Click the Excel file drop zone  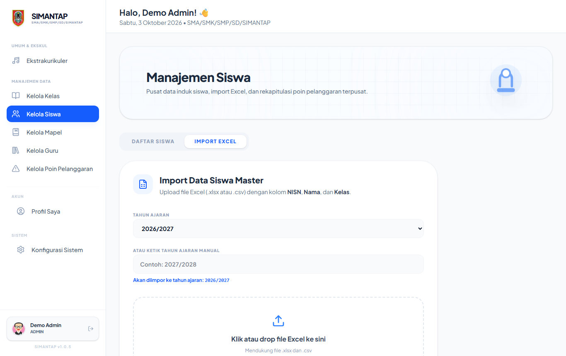coord(278,327)
